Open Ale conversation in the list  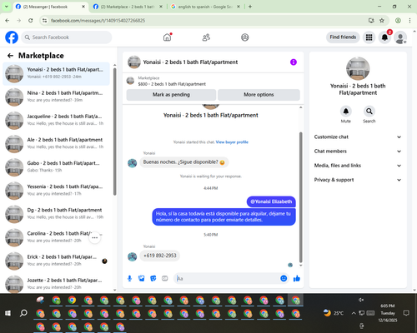[57, 144]
